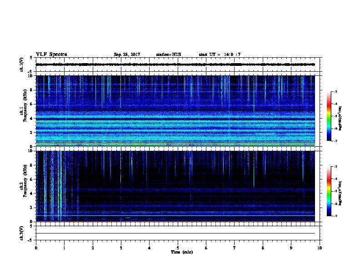Click the "-7" label on ch.1 color scale
360x278 pixels.
pos(335,141)
